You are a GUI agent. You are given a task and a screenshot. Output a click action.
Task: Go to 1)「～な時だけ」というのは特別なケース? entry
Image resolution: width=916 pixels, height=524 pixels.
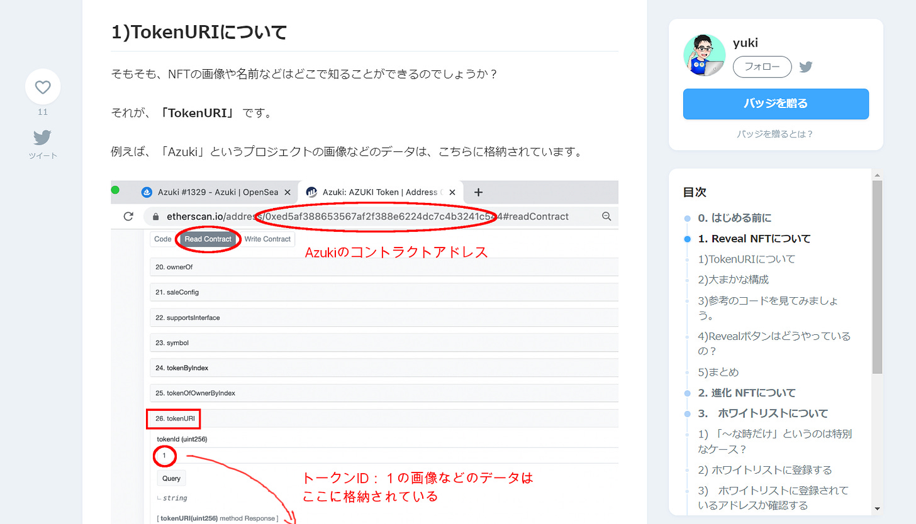(774, 441)
